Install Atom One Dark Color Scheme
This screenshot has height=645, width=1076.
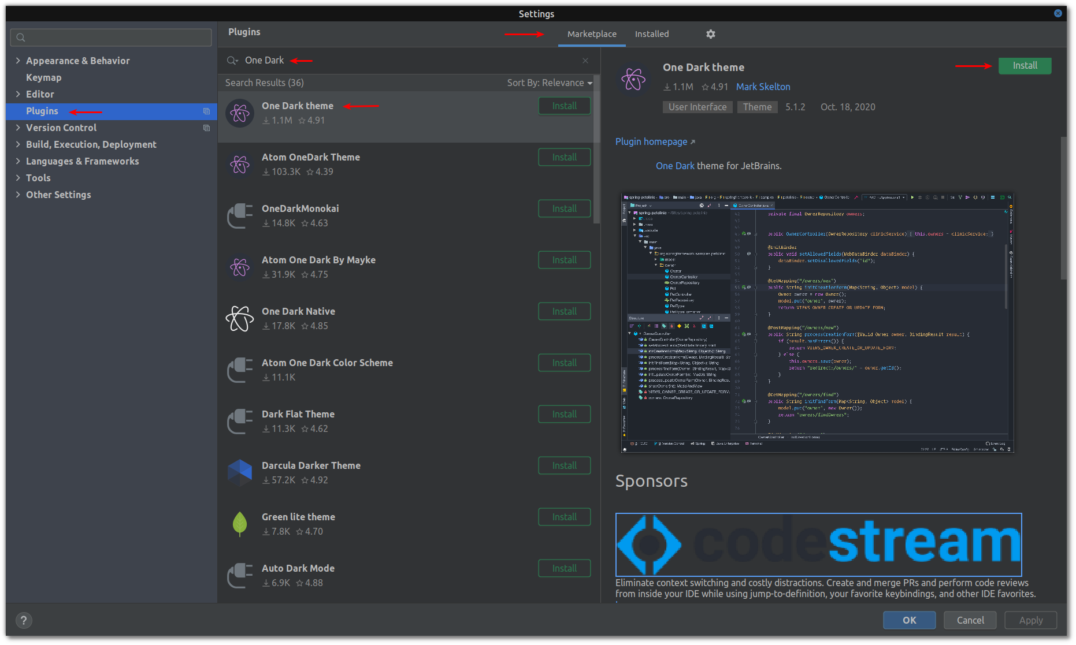pyautogui.click(x=564, y=363)
